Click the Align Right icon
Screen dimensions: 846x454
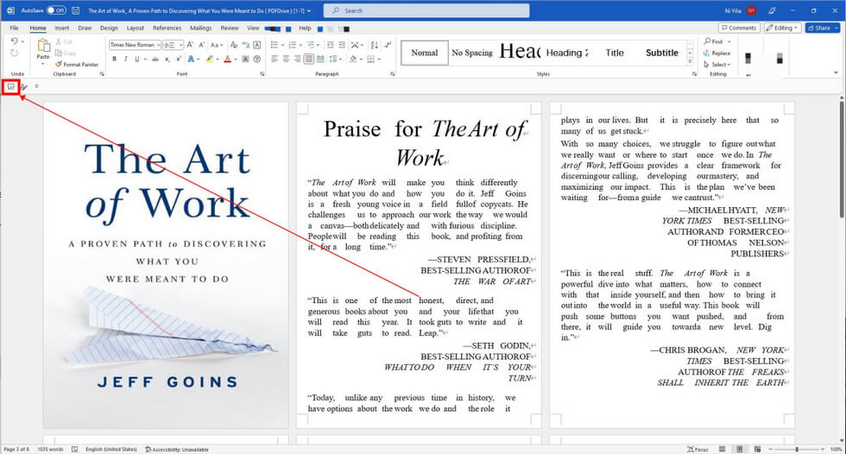tap(297, 59)
